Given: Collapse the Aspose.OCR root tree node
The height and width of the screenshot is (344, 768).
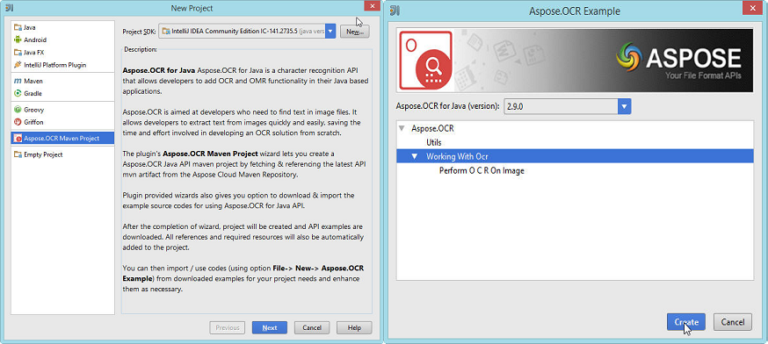Looking at the screenshot, I should 402,129.
